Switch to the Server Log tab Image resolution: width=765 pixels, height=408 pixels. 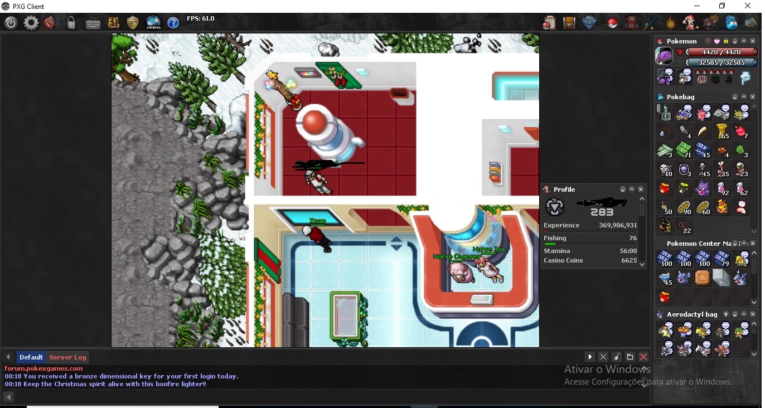(67, 357)
